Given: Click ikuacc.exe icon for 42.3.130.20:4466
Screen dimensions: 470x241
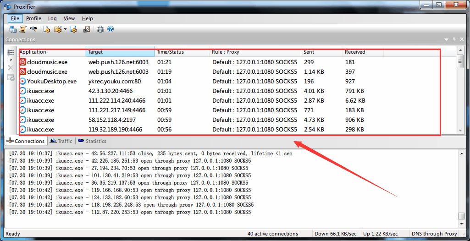Looking at the screenshot, I should (23, 91).
